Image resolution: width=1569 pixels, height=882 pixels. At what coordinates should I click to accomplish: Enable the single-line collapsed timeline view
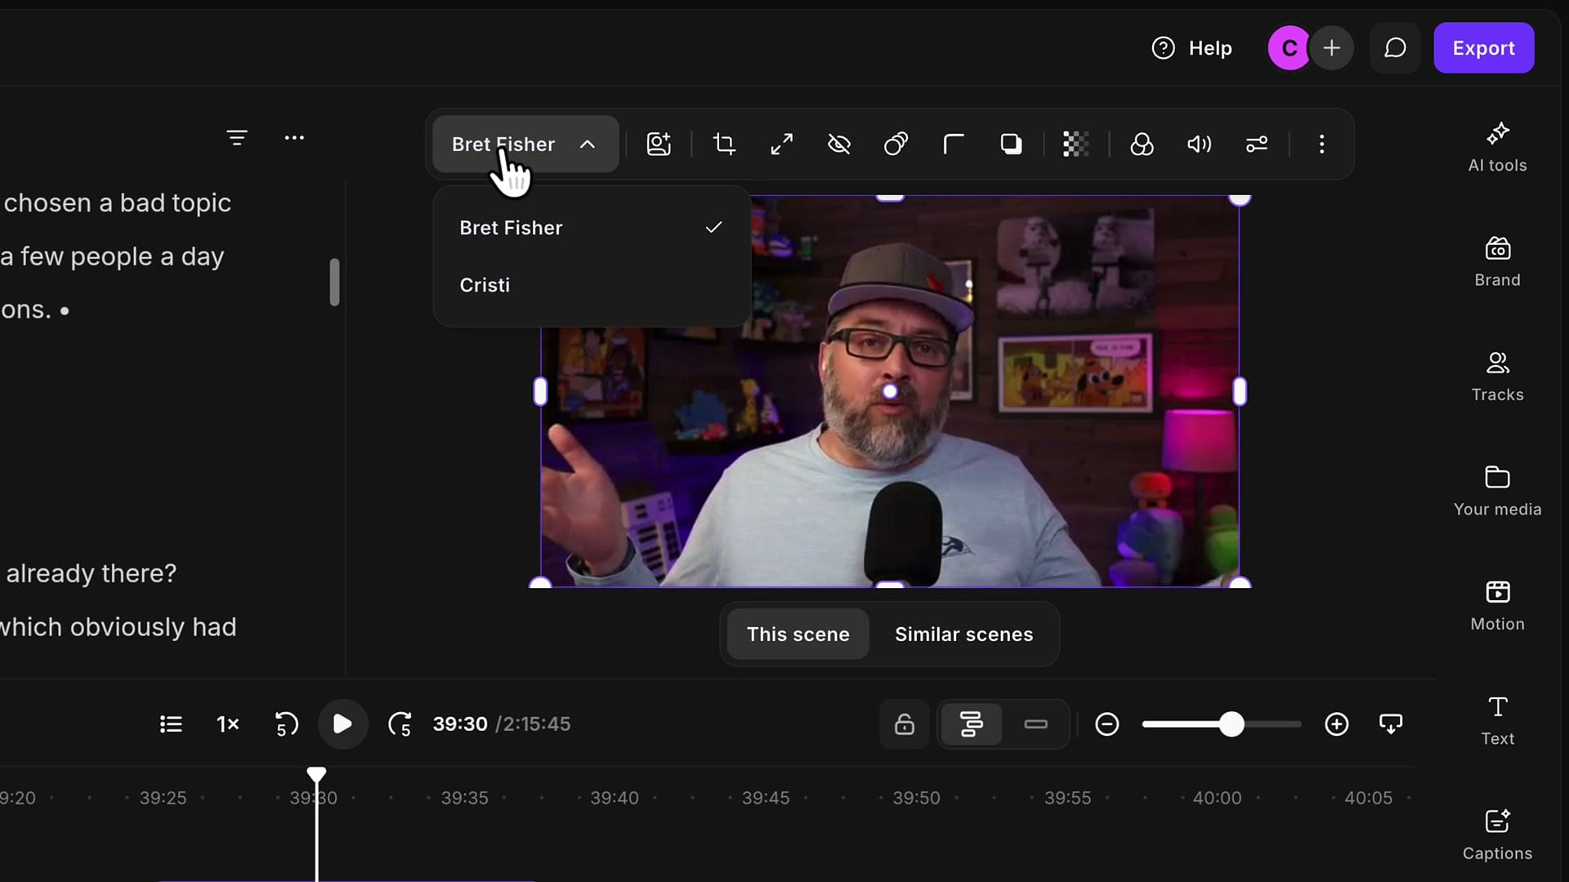1035,724
